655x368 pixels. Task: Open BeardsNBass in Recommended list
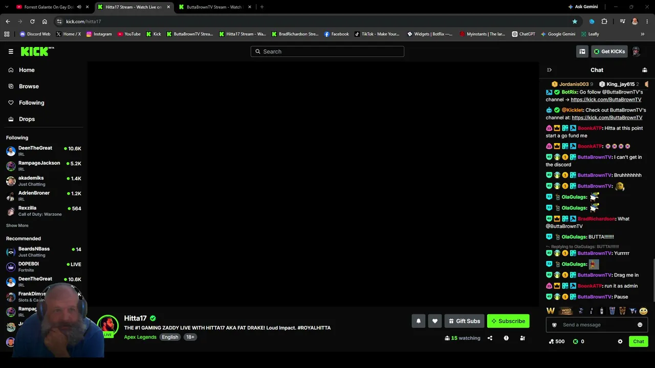tap(43, 252)
